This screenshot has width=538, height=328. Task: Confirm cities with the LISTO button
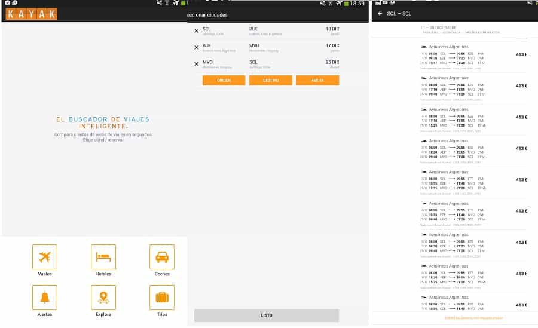click(266, 315)
